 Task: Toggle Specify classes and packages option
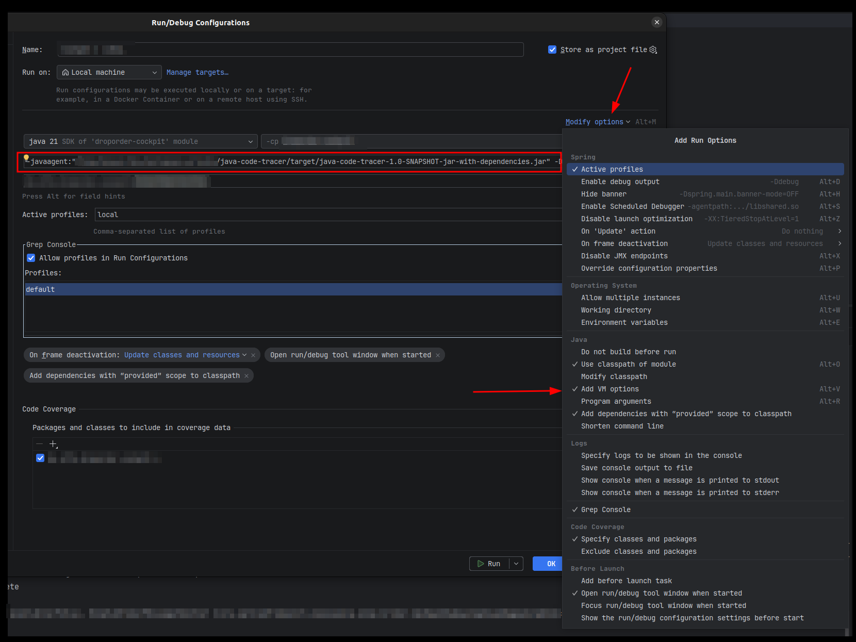point(705,539)
